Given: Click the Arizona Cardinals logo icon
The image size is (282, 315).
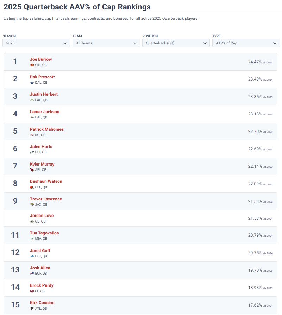Looking at the screenshot, I should [32, 170].
